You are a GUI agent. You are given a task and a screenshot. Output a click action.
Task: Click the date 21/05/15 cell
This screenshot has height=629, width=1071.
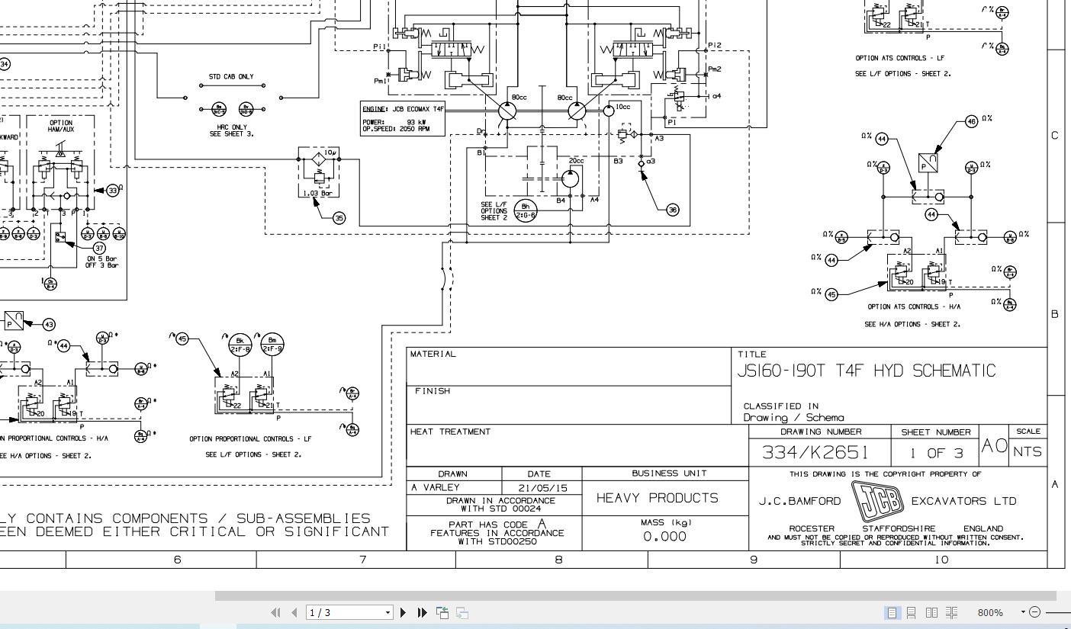pos(542,488)
